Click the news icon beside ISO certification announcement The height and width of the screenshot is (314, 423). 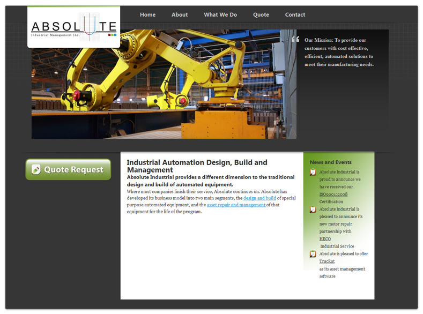coord(313,172)
